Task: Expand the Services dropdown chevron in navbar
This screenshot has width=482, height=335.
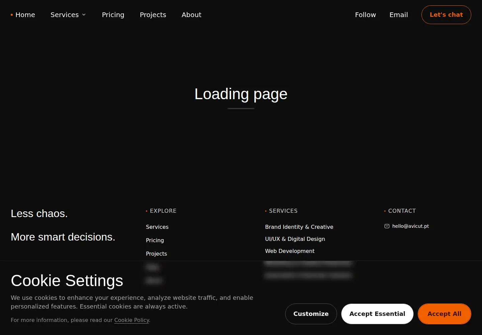Action: 84,15
